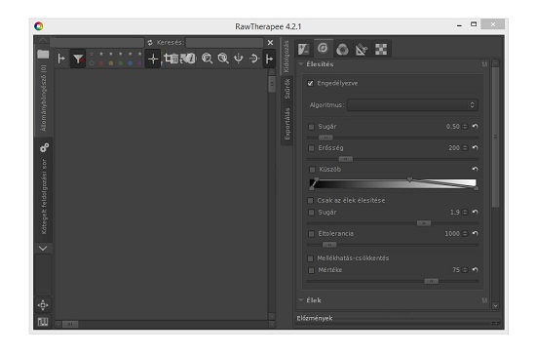
Task: Open the Detail tab icon
Action: (x=323, y=48)
